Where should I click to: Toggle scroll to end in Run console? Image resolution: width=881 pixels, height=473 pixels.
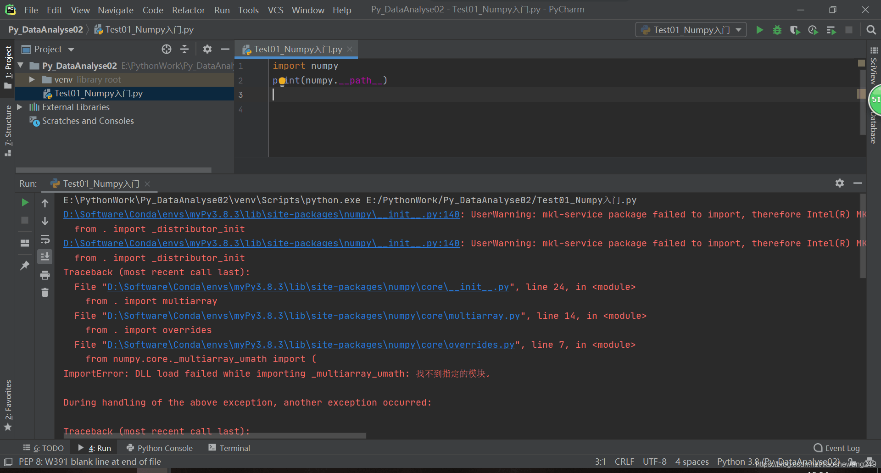pos(45,257)
